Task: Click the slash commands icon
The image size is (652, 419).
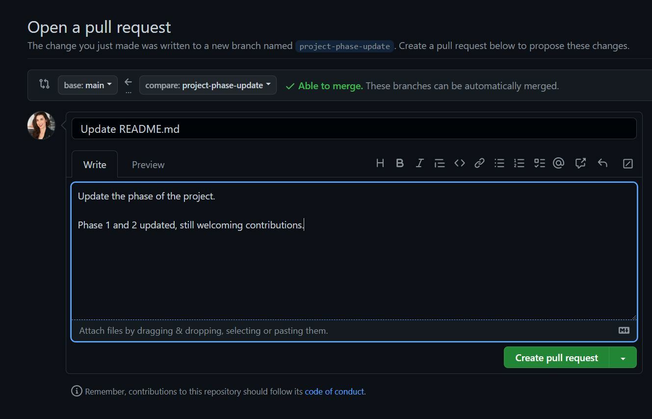Action: (627, 164)
